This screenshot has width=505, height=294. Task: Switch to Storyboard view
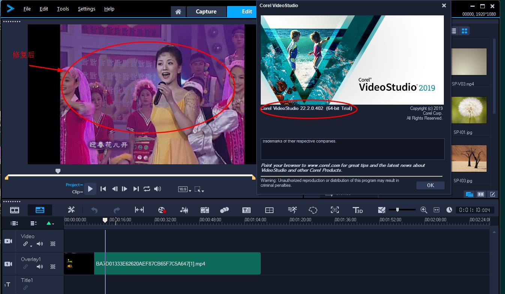[x=15, y=210]
